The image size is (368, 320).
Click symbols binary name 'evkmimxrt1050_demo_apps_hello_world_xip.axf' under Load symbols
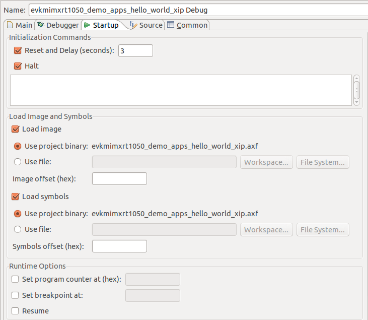pos(175,214)
